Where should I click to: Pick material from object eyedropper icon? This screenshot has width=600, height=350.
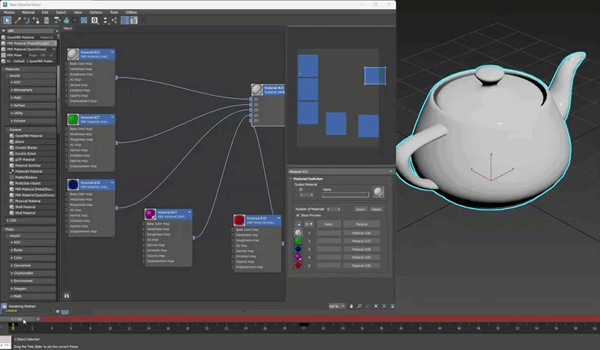click(x=17, y=20)
